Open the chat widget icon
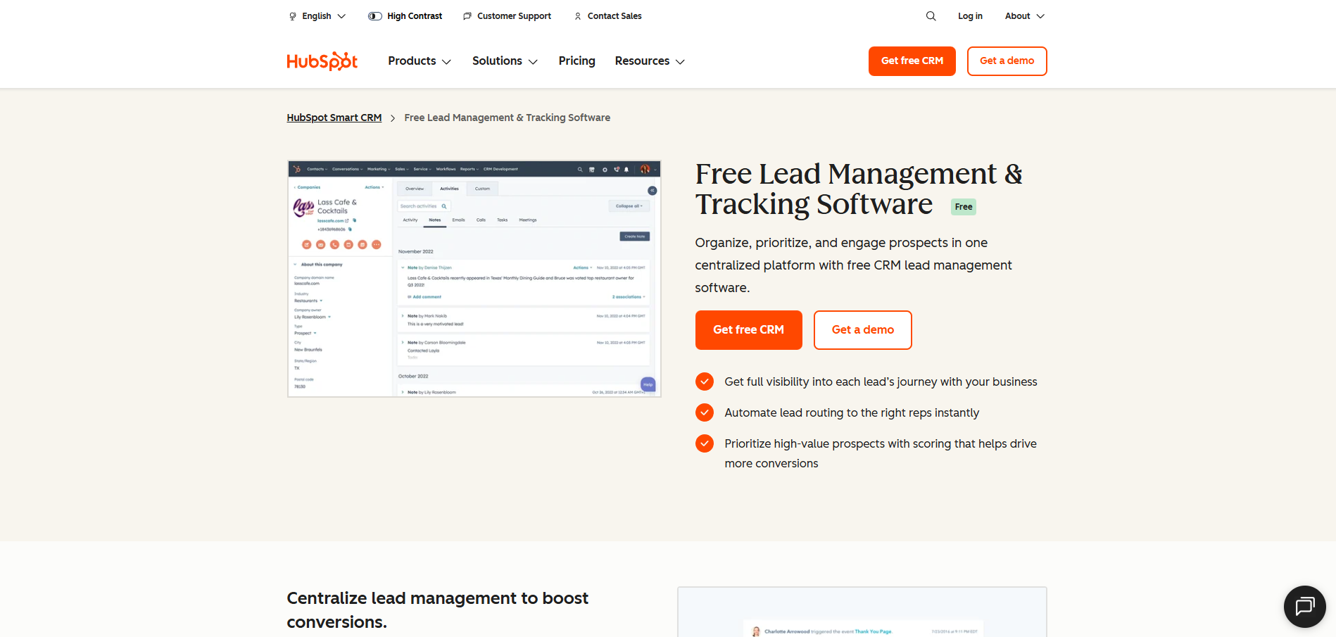The width and height of the screenshot is (1336, 637). (x=1304, y=606)
